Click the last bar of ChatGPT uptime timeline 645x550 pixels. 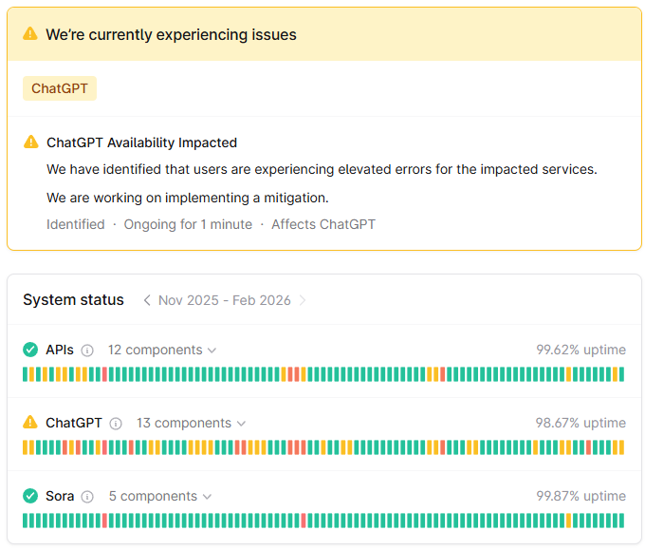click(621, 447)
